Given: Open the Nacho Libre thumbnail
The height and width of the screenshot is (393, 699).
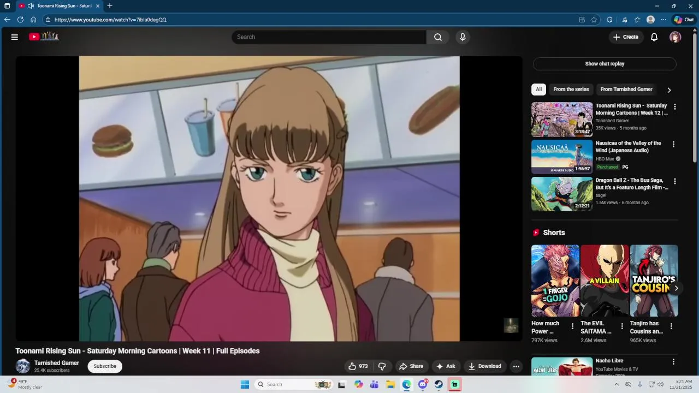Looking at the screenshot, I should (x=562, y=366).
